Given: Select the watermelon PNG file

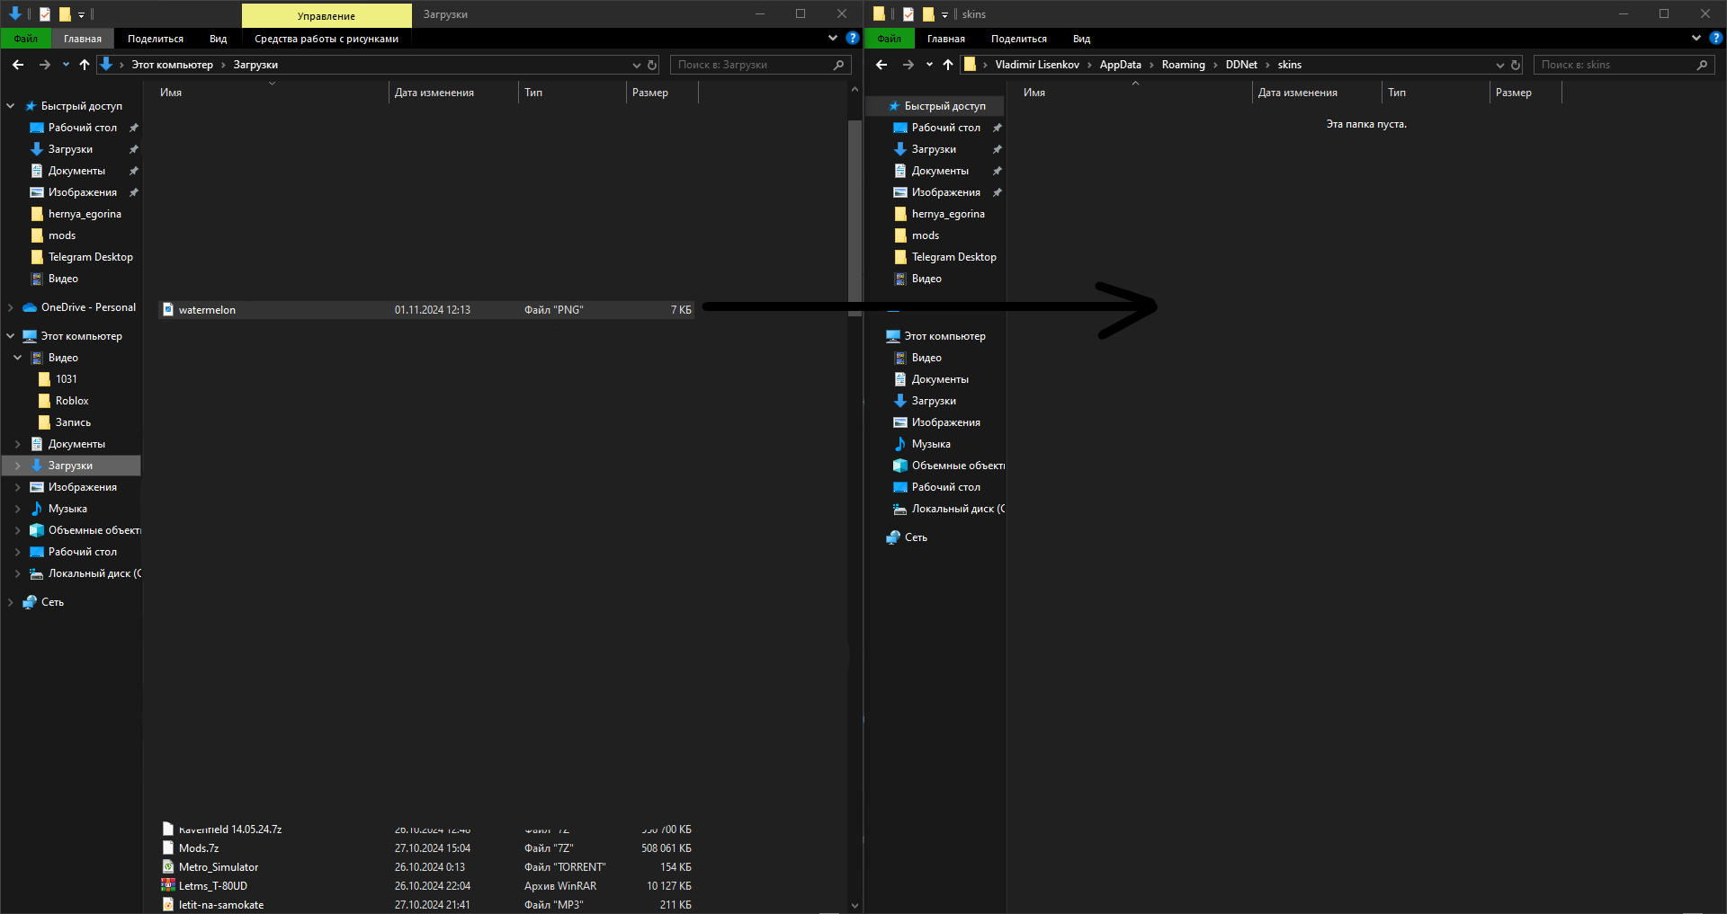Looking at the screenshot, I should point(426,310).
